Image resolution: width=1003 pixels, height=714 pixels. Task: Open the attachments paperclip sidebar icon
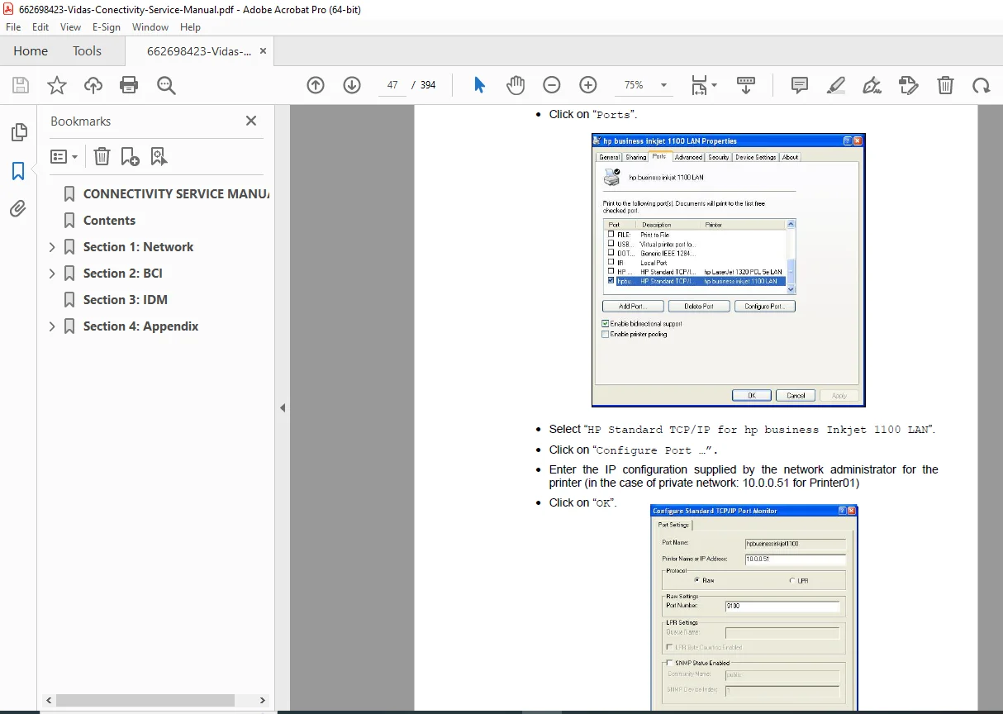point(18,209)
